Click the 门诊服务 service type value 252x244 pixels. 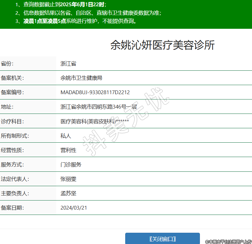click(71, 165)
